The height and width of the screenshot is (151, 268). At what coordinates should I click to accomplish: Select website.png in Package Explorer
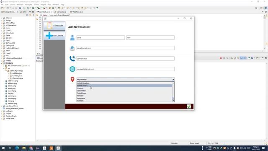point(12,104)
